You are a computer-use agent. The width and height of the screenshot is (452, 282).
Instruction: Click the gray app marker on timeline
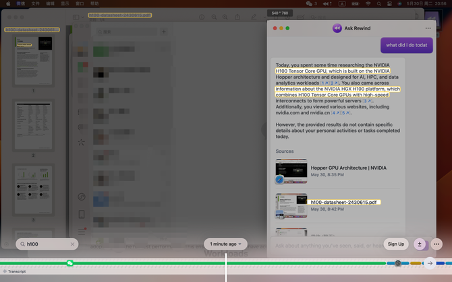coord(398,263)
